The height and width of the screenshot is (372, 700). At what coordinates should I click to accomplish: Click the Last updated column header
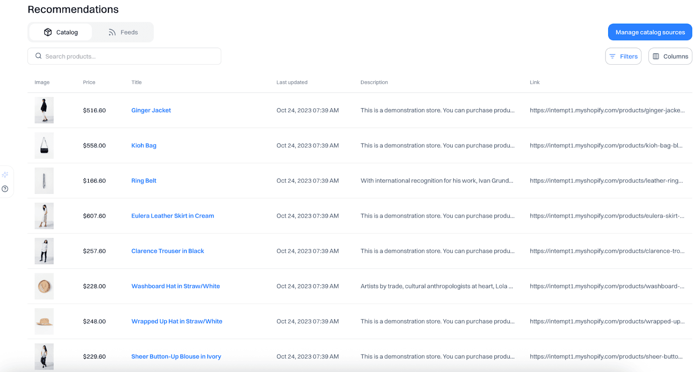pos(292,82)
